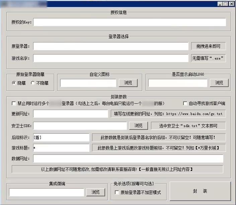Enable 禁止同时运行多个登录器 checkbox
Image resolution: width=236 pixels, height=205 pixels.
pos(14,103)
